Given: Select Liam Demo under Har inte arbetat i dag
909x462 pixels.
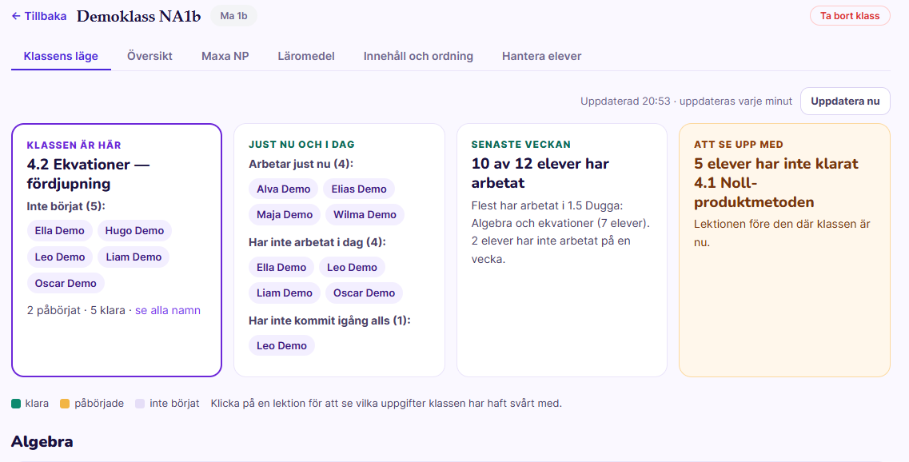Looking at the screenshot, I should click(x=284, y=293).
